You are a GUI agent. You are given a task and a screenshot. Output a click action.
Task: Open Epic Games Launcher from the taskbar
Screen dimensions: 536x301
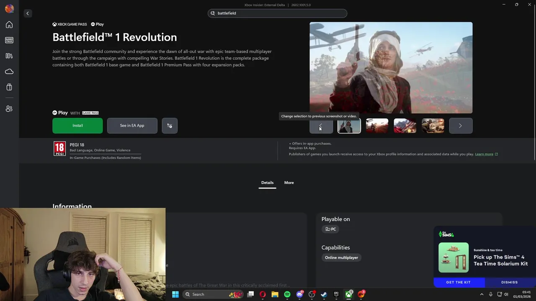coord(336,294)
